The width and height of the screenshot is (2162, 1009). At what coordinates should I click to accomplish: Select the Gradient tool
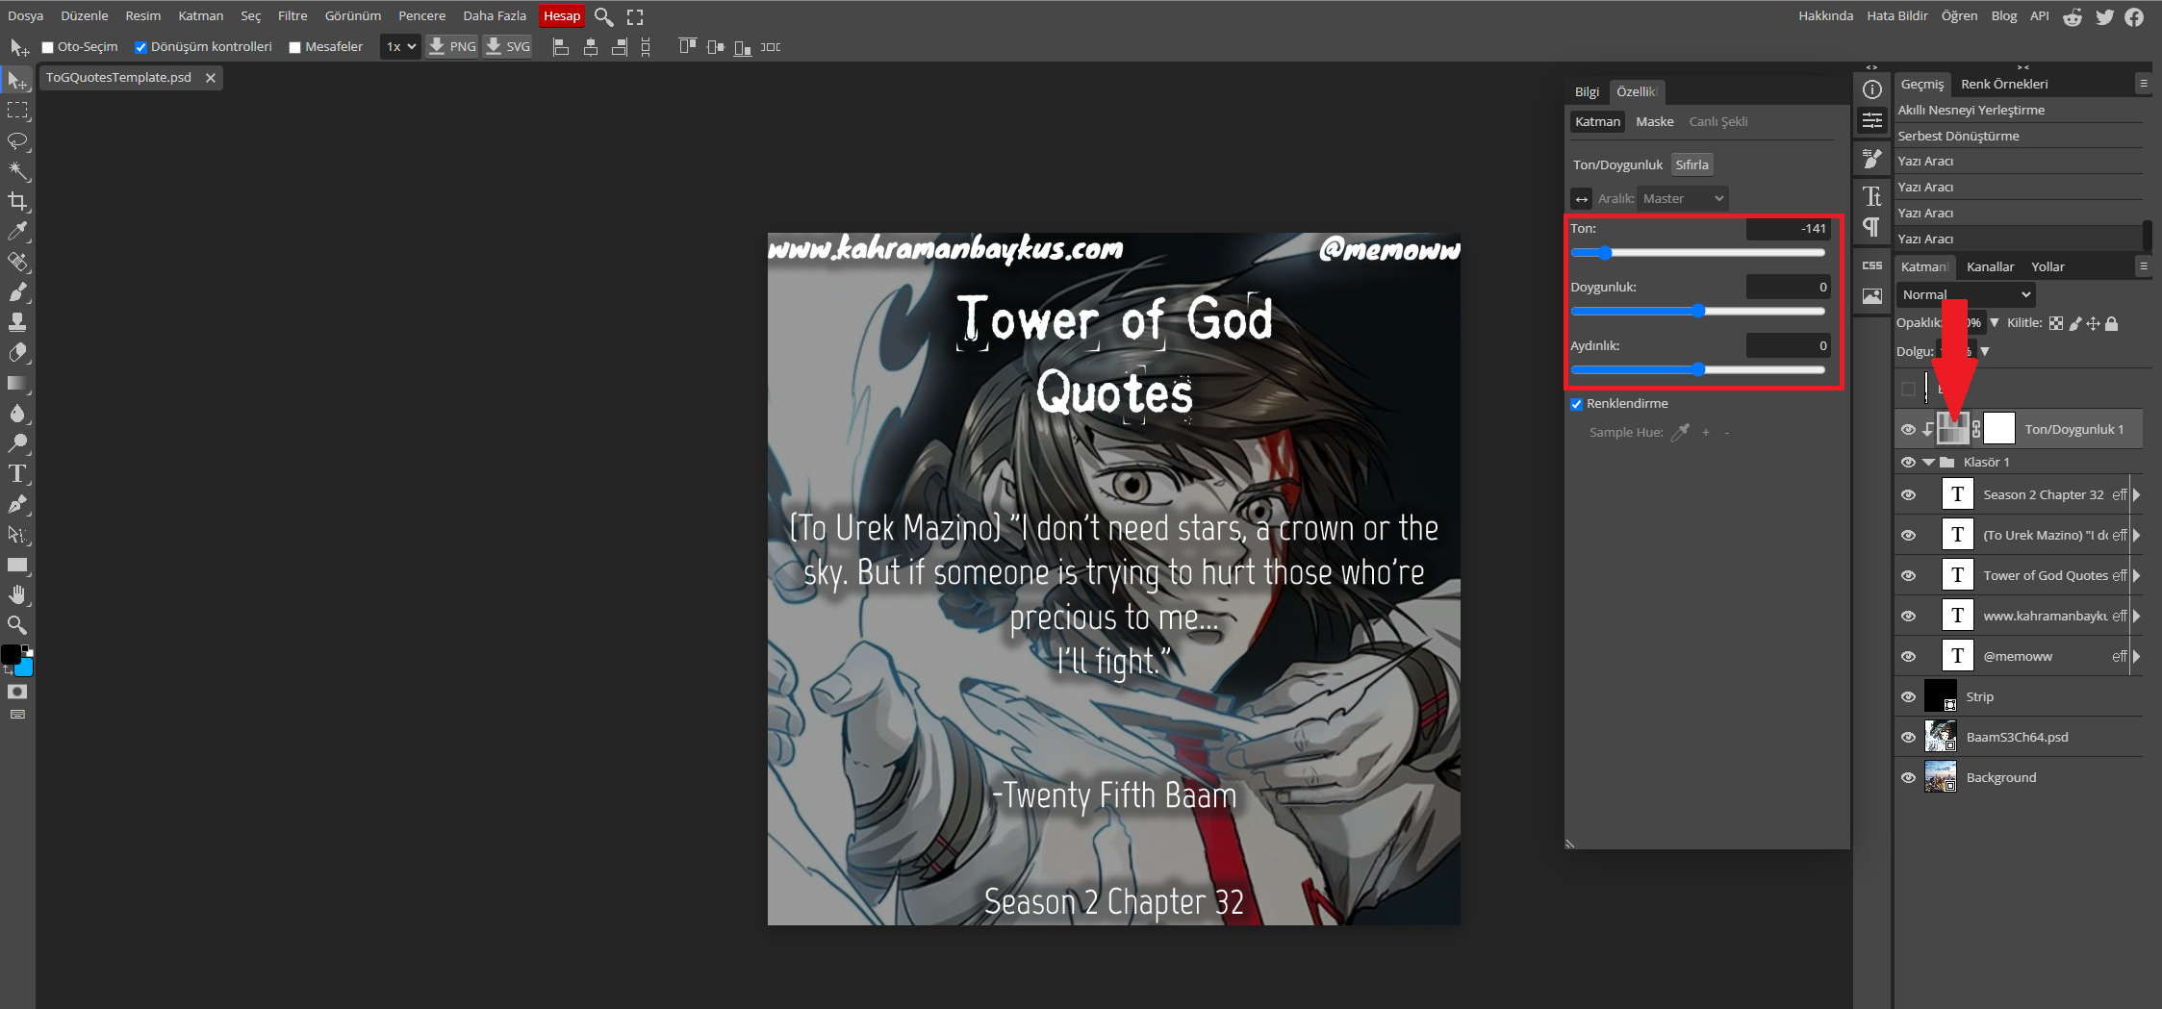17,383
